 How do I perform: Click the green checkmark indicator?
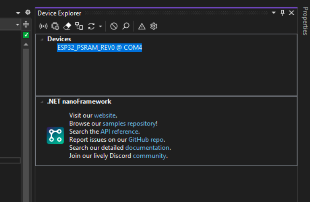[26, 35]
